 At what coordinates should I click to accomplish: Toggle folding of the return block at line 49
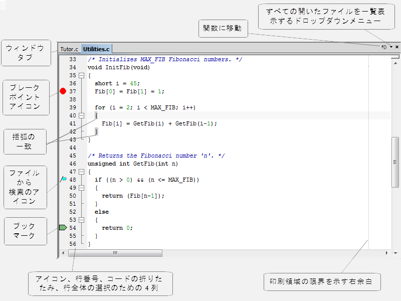(x=81, y=188)
